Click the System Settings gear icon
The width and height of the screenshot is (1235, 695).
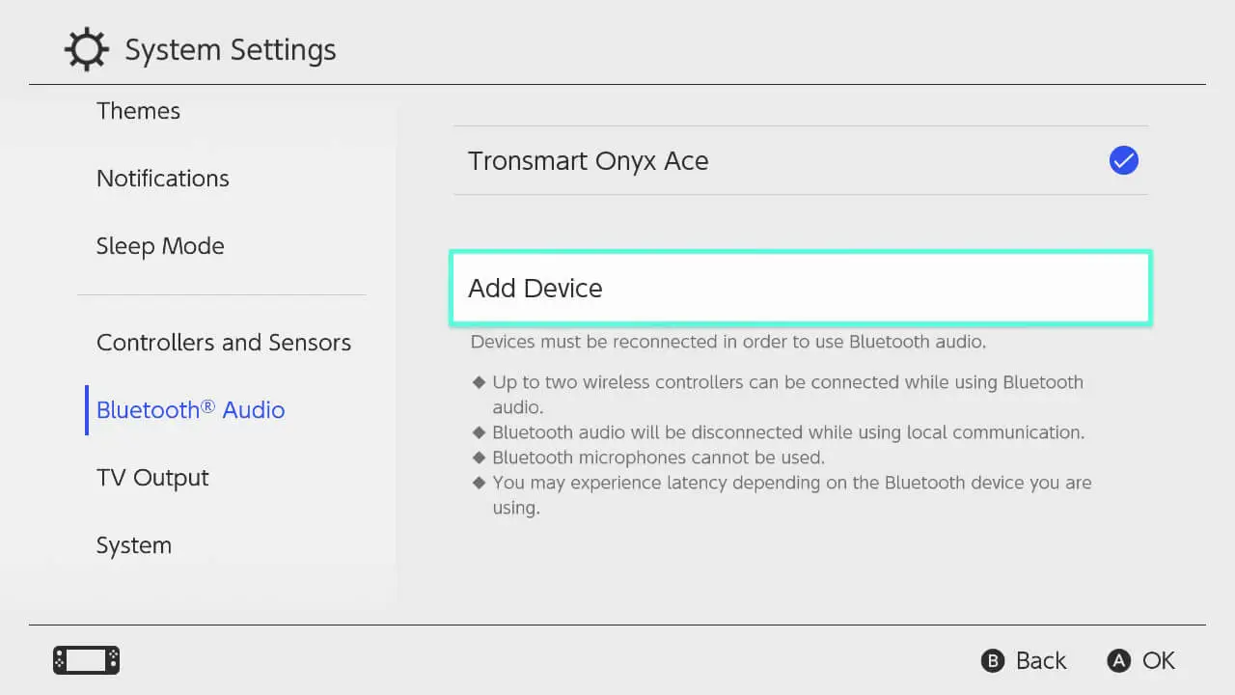(x=86, y=50)
